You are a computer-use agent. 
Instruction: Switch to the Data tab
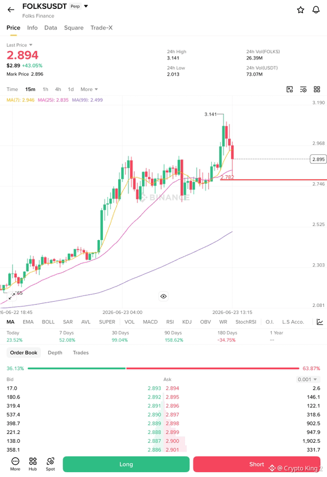(50, 28)
